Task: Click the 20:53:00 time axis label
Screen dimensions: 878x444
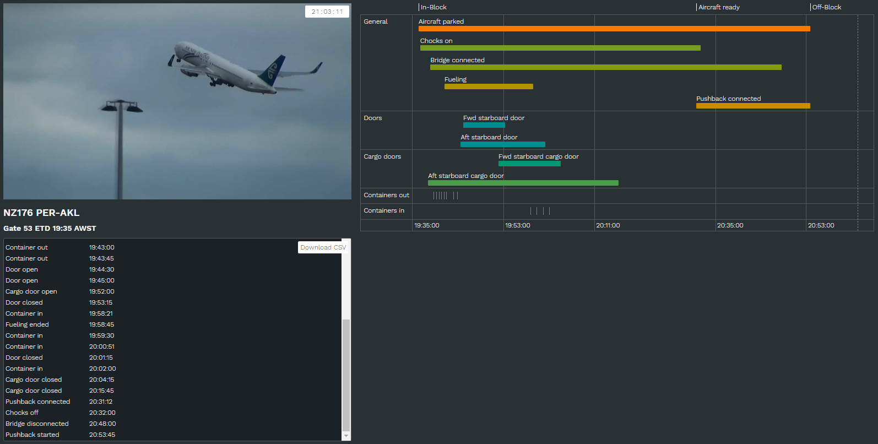Action: pyautogui.click(x=821, y=225)
